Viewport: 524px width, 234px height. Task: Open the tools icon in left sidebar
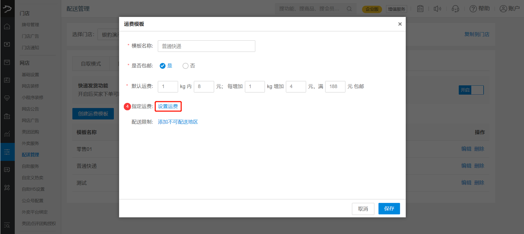(7, 188)
